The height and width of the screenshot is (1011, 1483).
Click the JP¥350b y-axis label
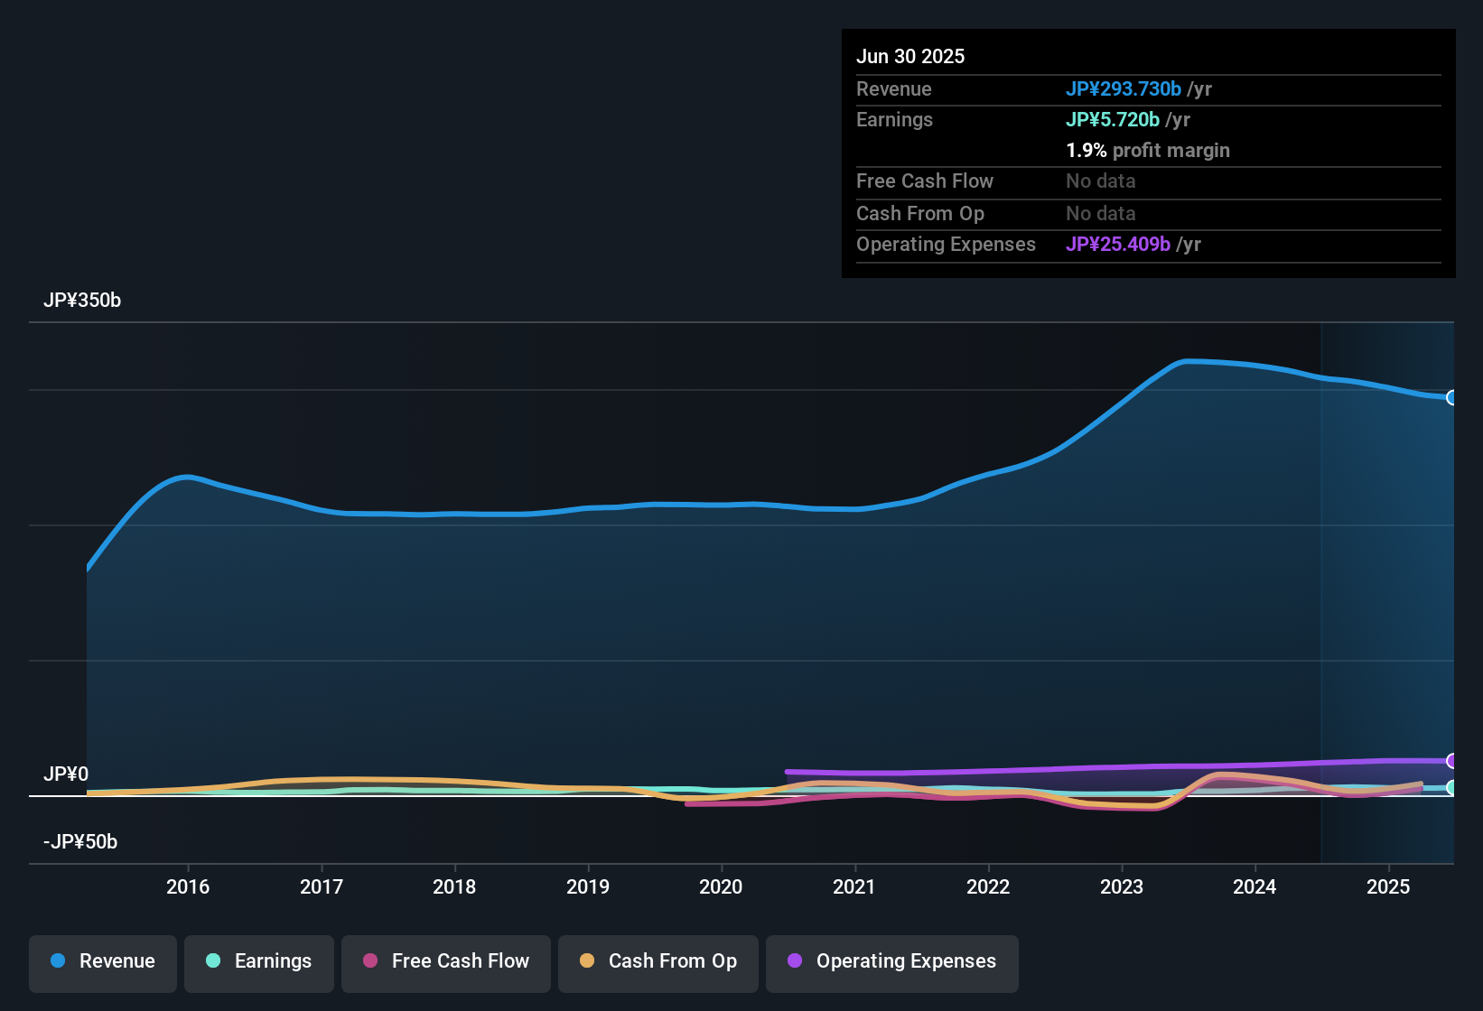click(x=82, y=301)
